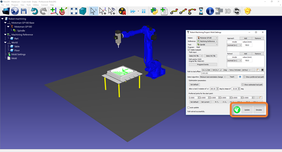Open the Utilities menu

click(36, 5)
